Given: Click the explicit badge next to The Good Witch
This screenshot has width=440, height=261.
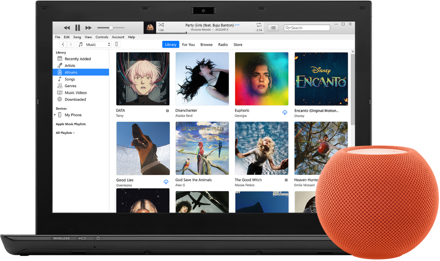Looking at the screenshot, I should pyautogui.click(x=286, y=180).
